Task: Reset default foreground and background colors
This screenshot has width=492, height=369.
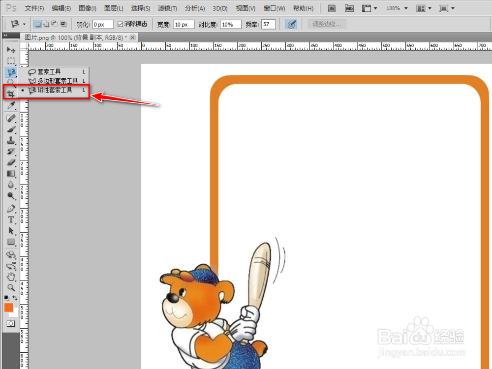Action: click(6, 298)
